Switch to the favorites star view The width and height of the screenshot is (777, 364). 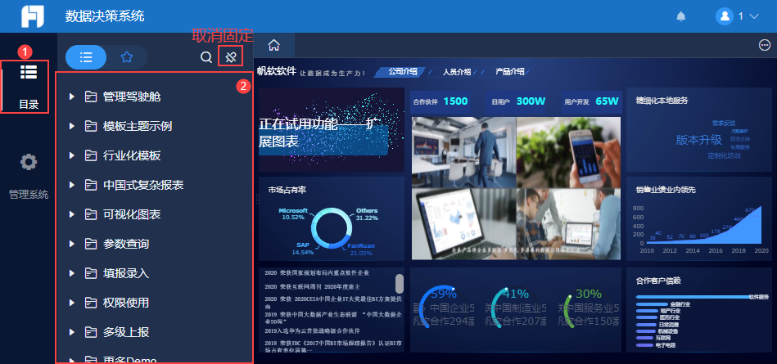pyautogui.click(x=127, y=57)
